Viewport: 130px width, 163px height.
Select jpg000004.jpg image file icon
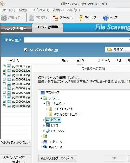click(9, 79)
